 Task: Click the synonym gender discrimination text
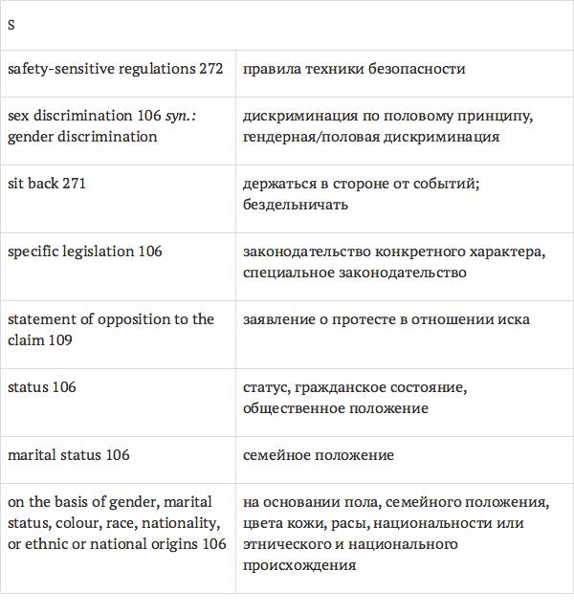[82, 137]
